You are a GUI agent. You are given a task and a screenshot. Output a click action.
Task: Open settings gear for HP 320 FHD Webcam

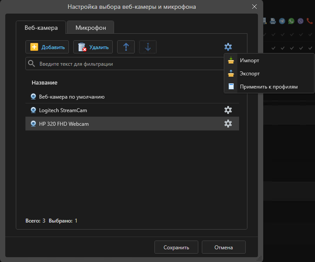[228, 124]
